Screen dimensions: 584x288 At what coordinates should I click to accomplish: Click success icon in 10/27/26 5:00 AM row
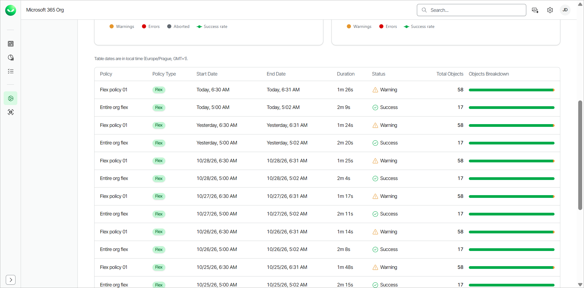(x=375, y=214)
